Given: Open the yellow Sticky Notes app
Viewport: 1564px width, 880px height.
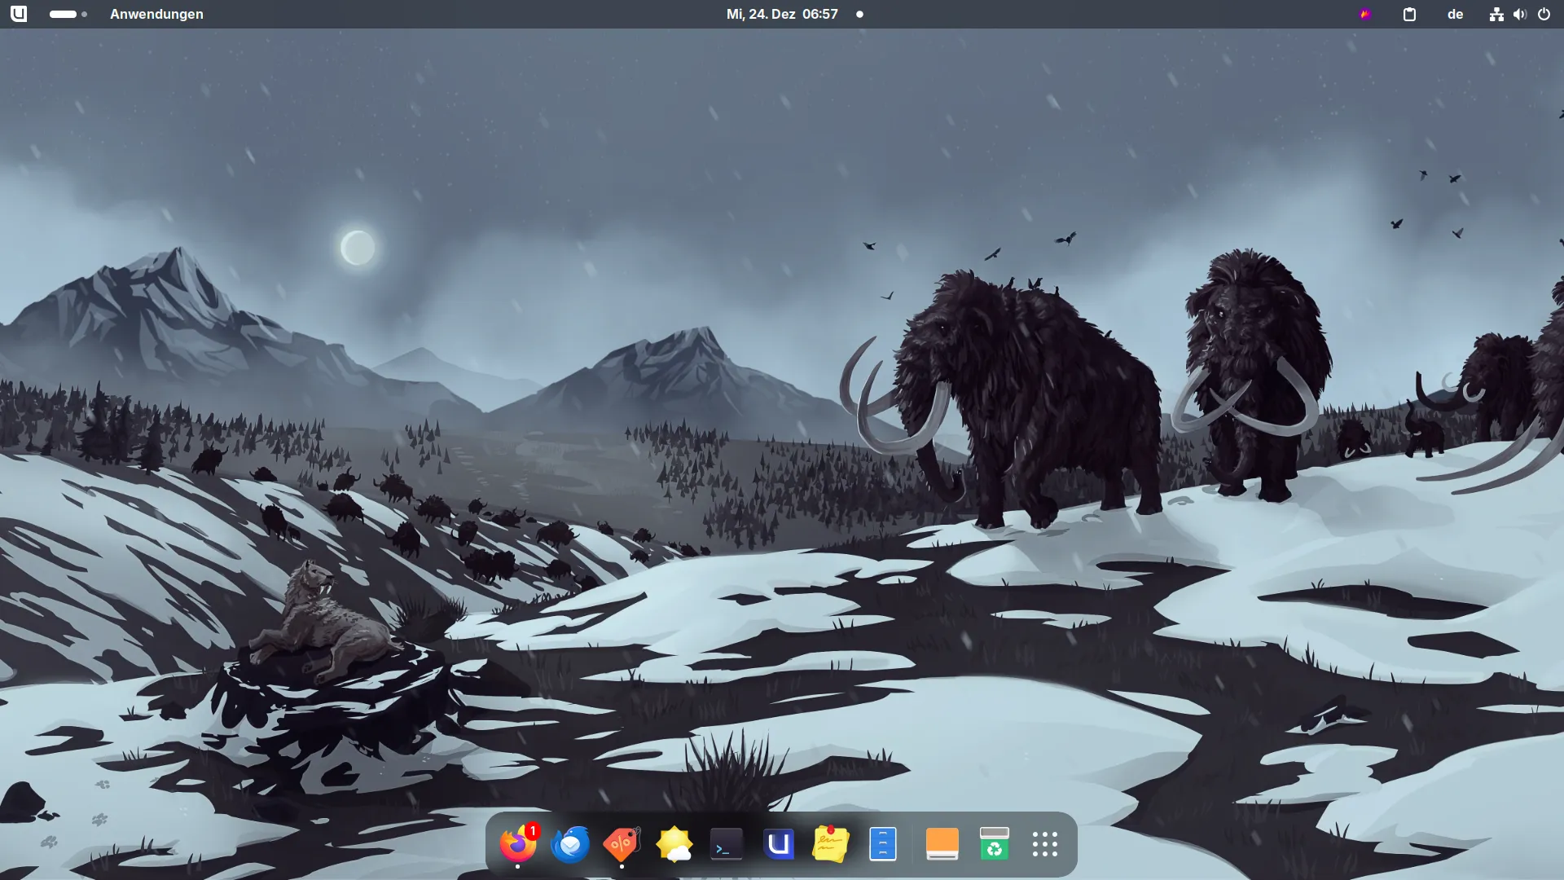Looking at the screenshot, I should (x=830, y=844).
